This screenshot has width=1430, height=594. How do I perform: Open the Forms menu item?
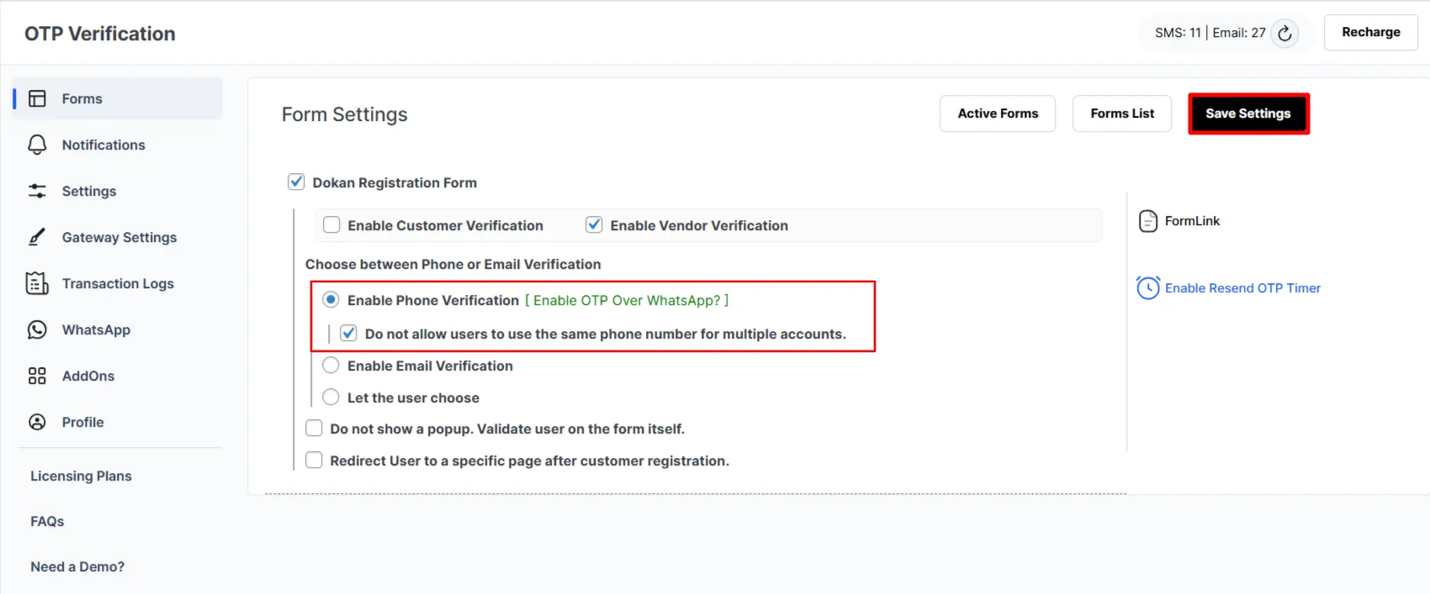coord(118,98)
